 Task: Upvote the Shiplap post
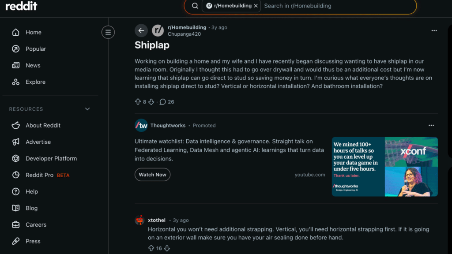point(138,102)
